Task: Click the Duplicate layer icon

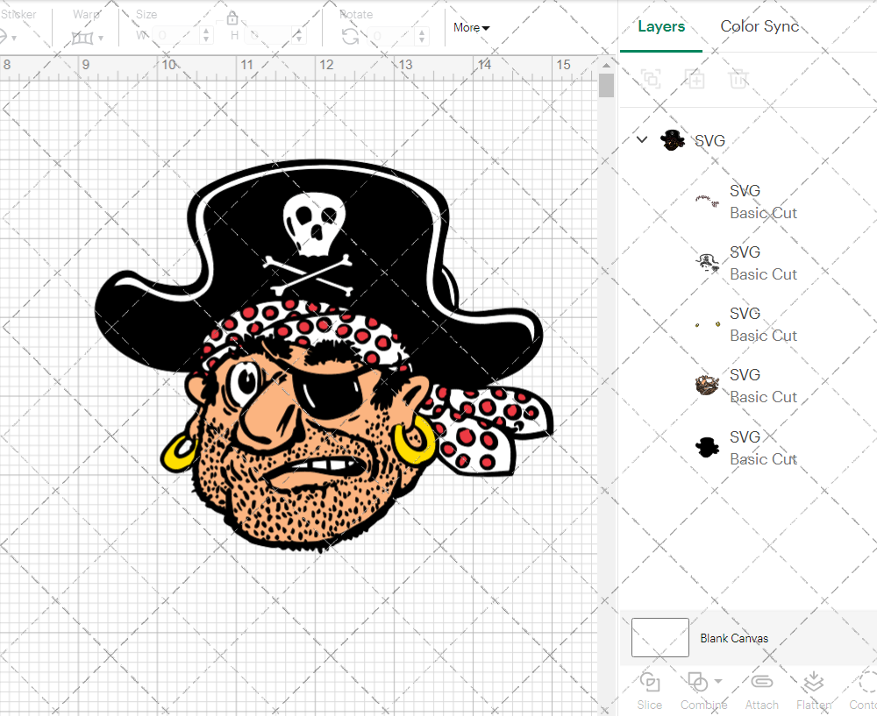Action: click(x=695, y=79)
